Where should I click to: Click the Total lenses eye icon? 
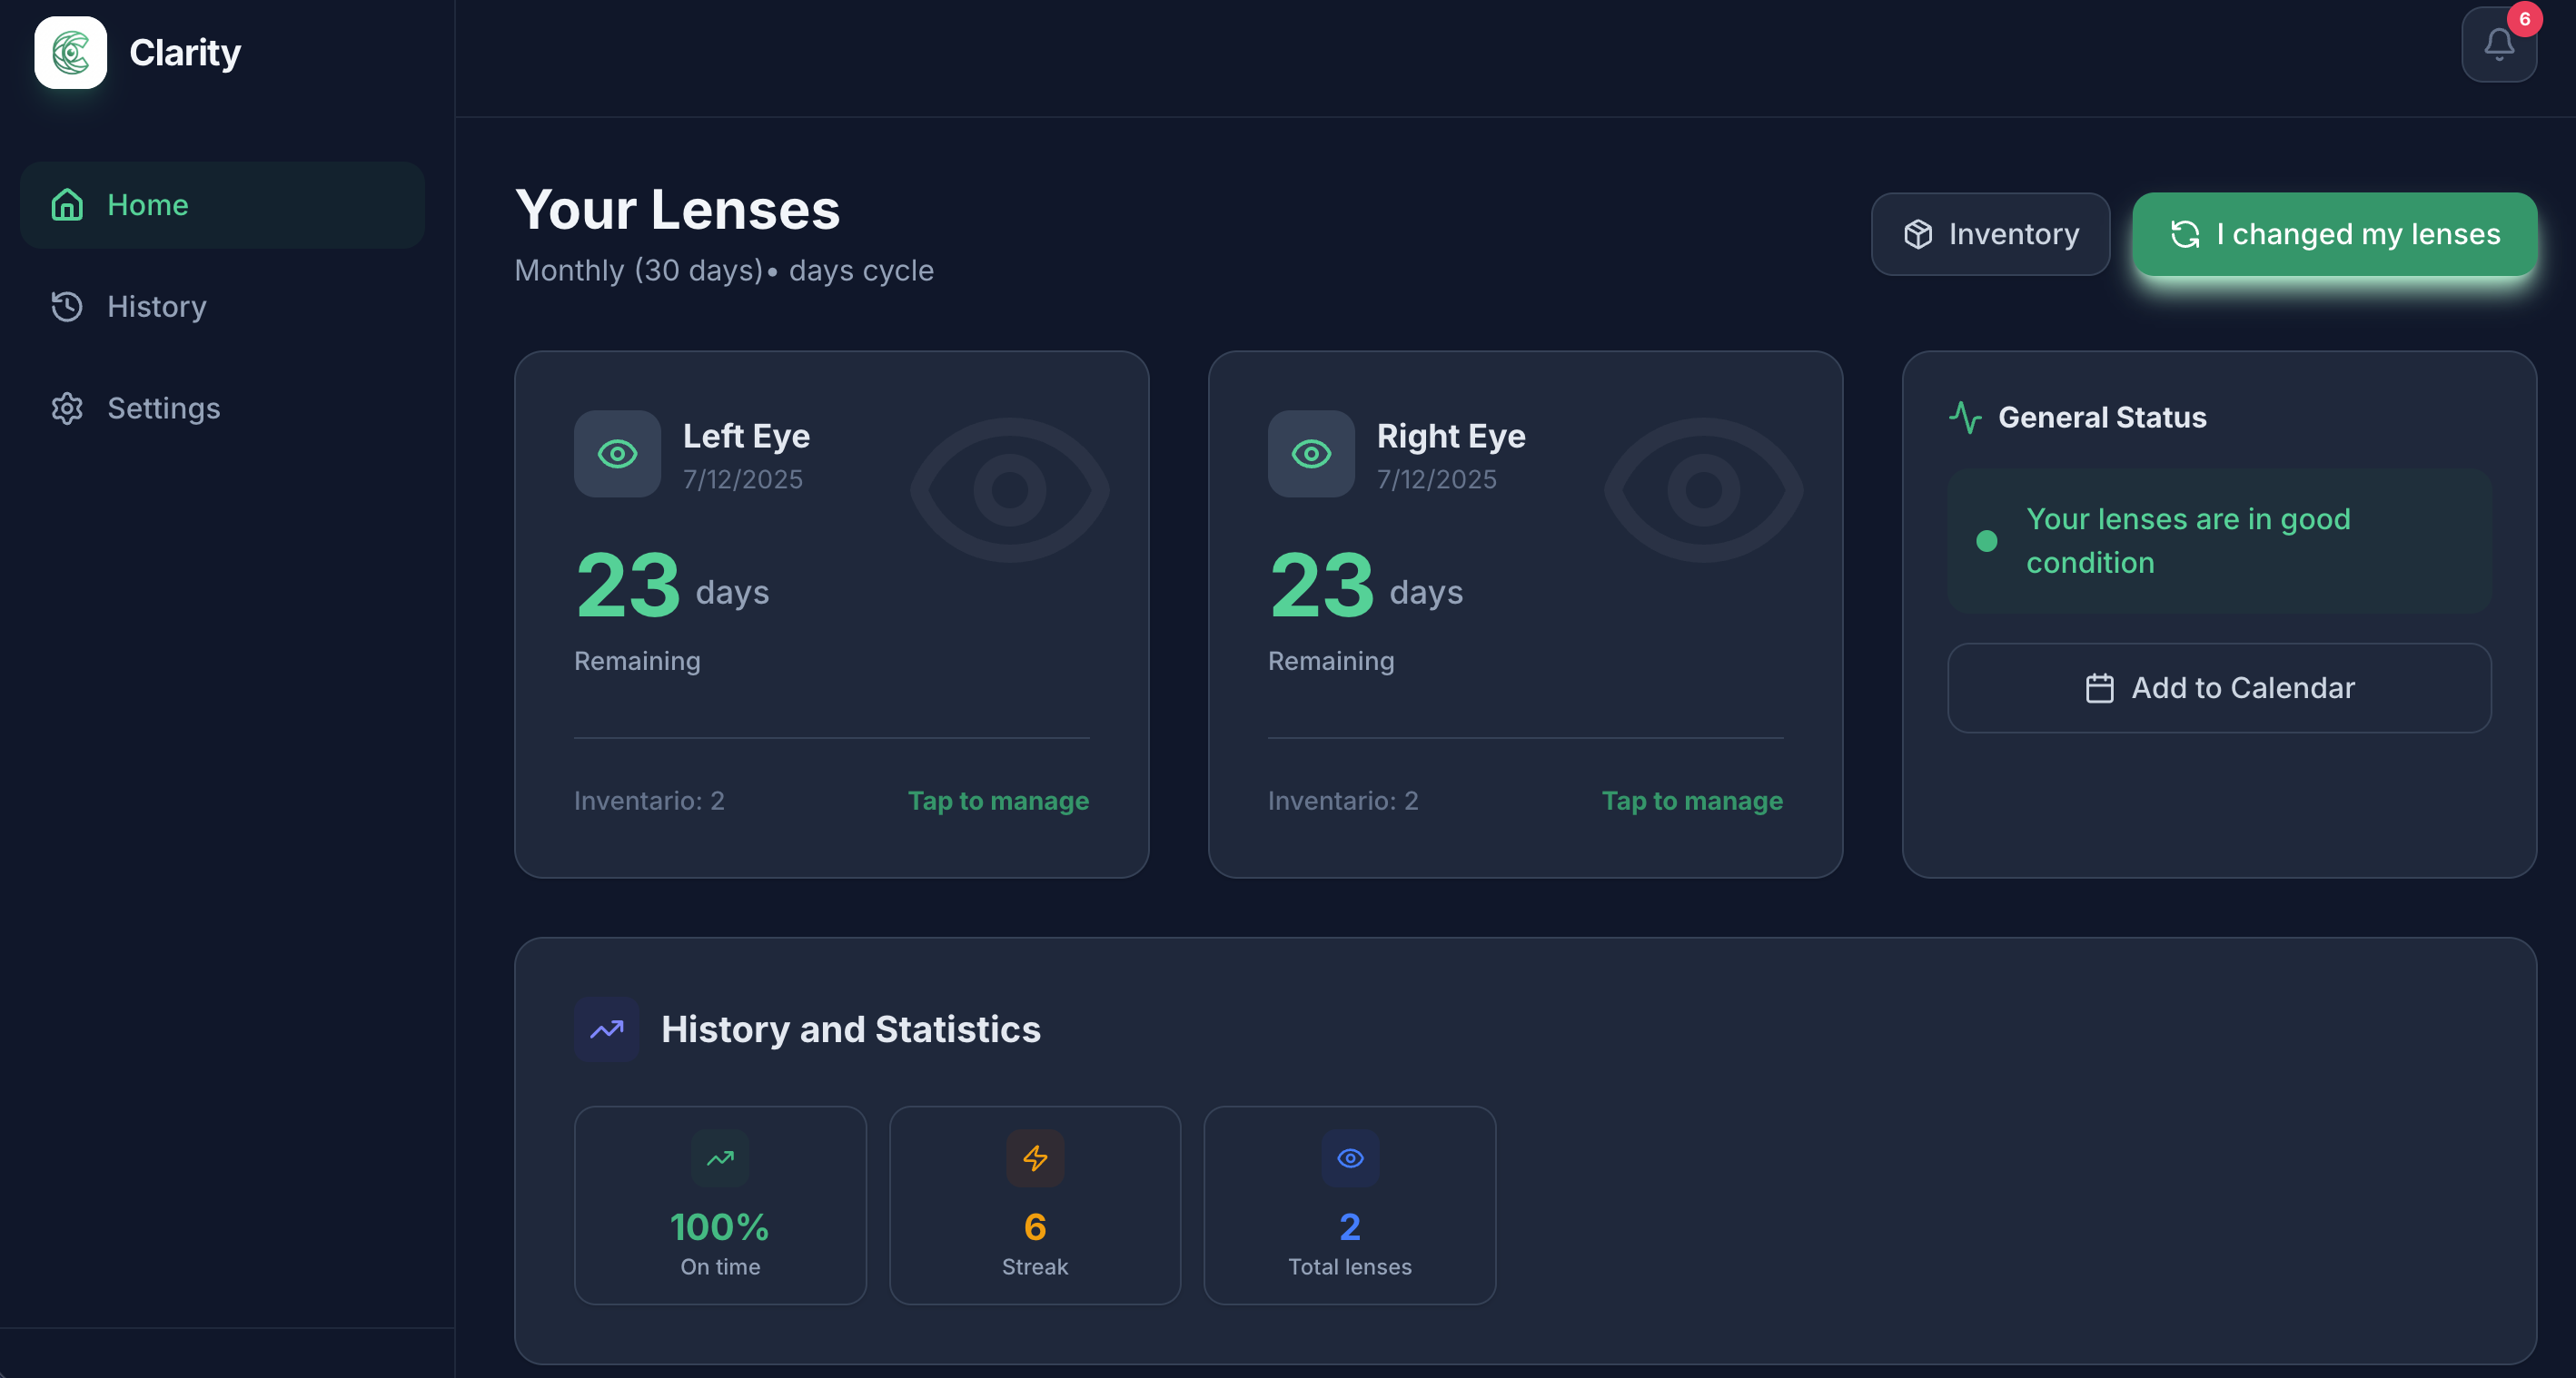coord(1349,1158)
